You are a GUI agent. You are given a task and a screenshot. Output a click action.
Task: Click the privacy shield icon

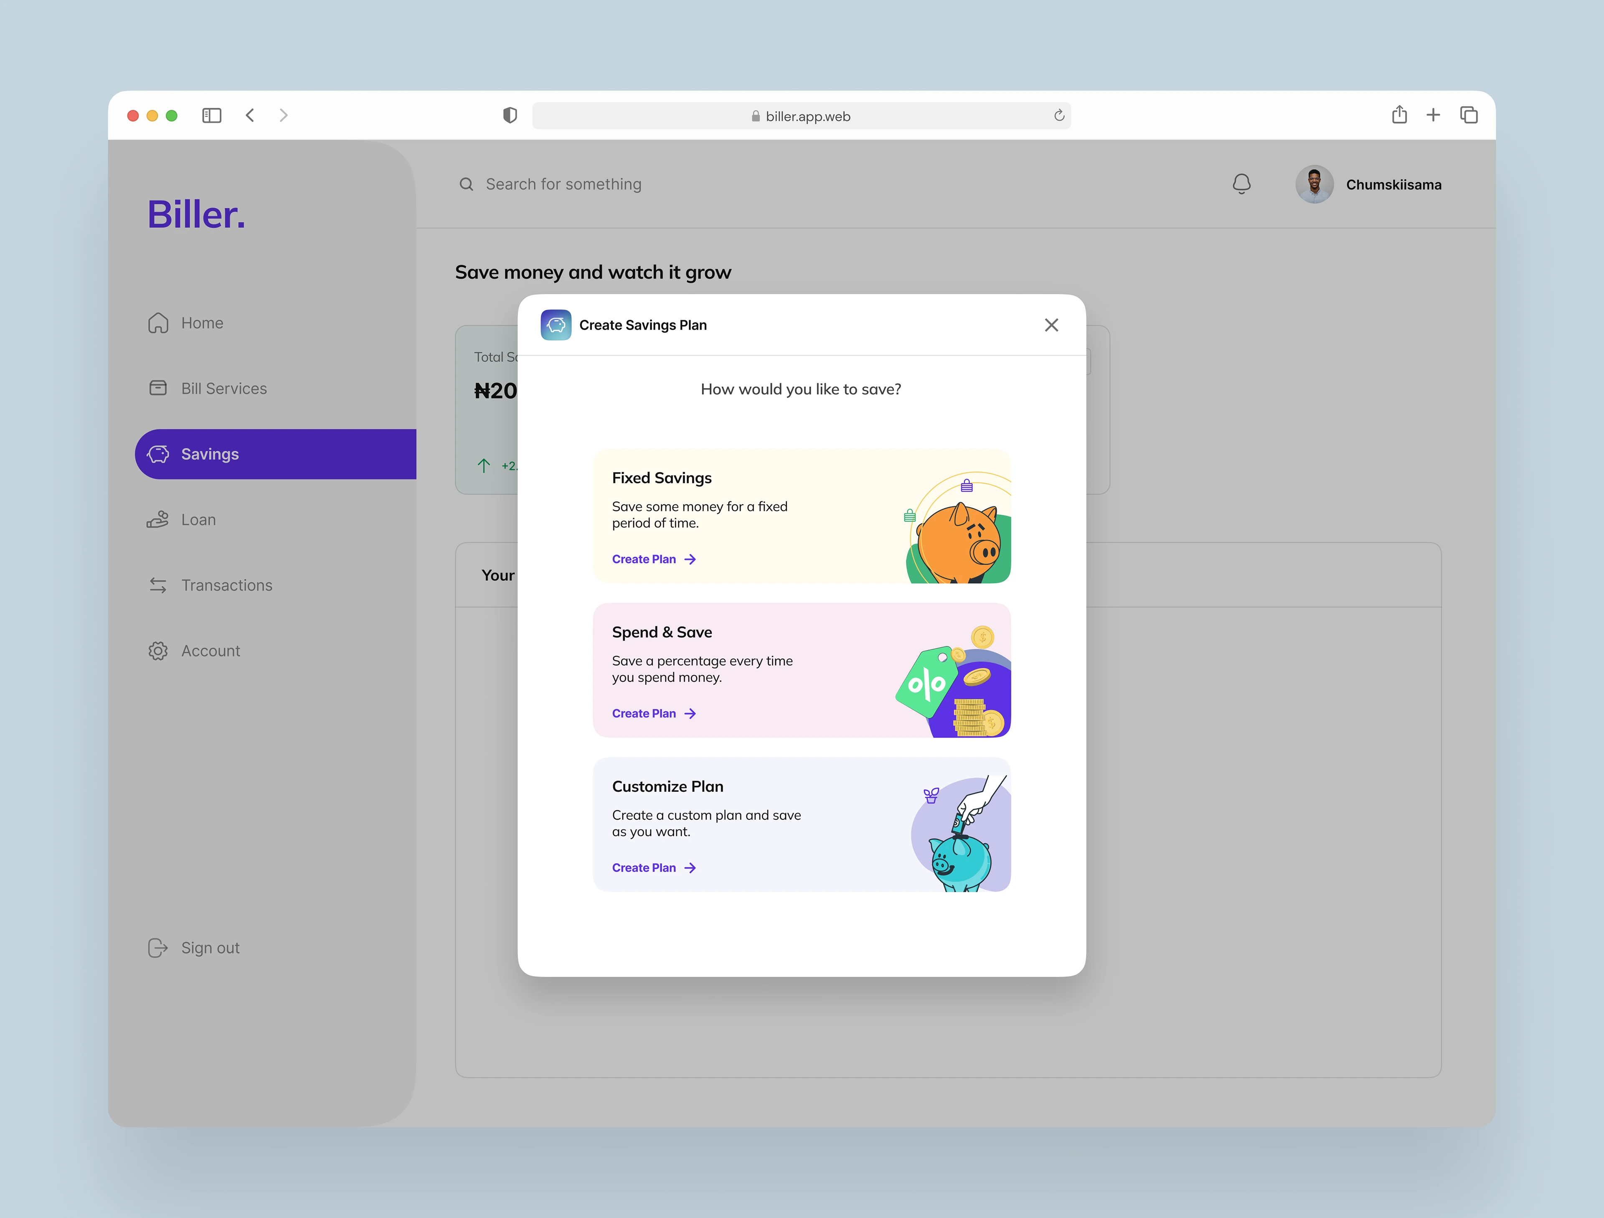[510, 115]
